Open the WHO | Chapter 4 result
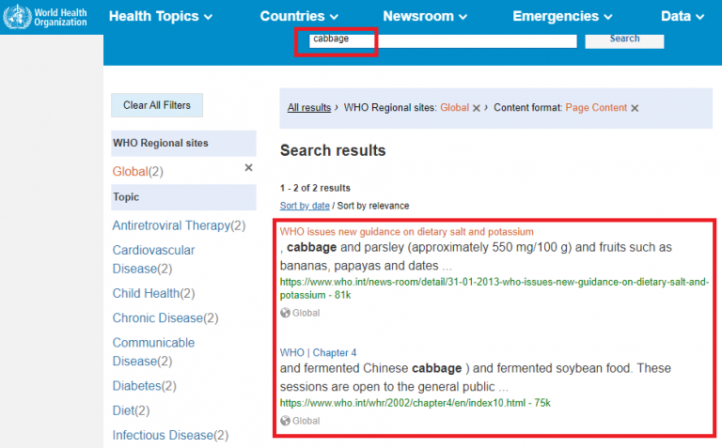 point(318,353)
